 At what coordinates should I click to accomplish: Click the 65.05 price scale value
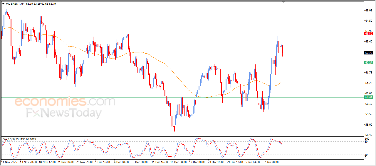[x=369, y=11]
